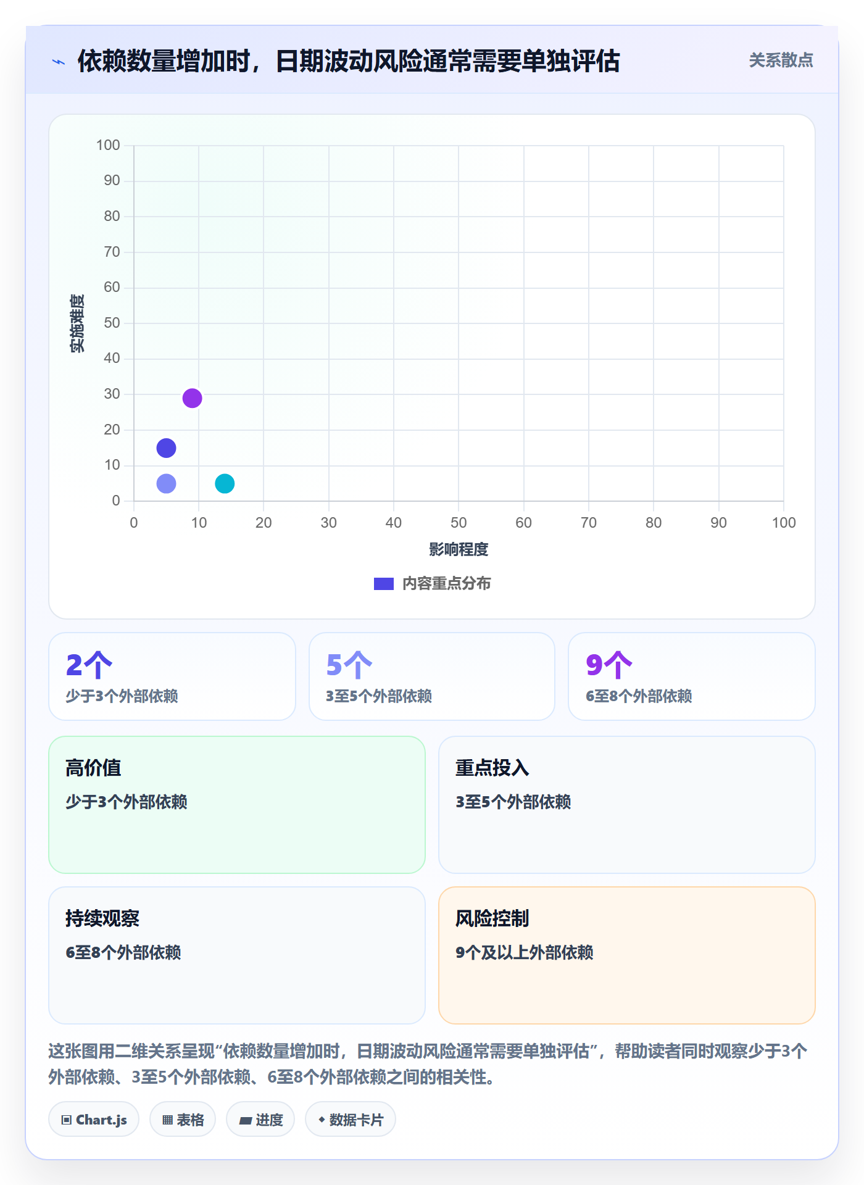Open the 风险控制 quadrant card
The width and height of the screenshot is (864, 1185).
pyautogui.click(x=627, y=955)
